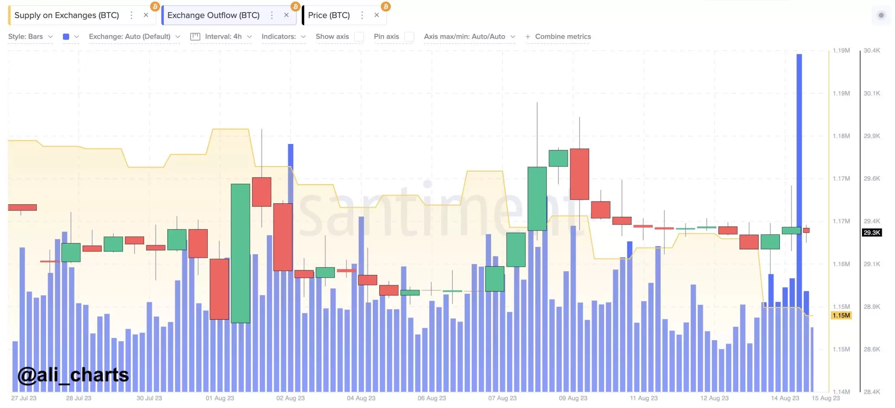Remove the Price (BTC) metric
The height and width of the screenshot is (408, 895).
tap(377, 15)
